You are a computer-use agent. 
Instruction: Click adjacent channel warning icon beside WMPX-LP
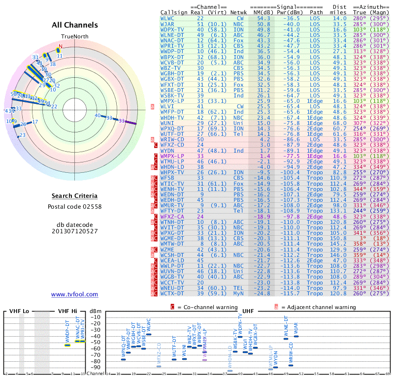[x=152, y=106]
